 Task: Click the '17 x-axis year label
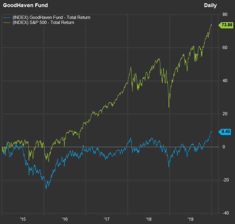(x=107, y=219)
